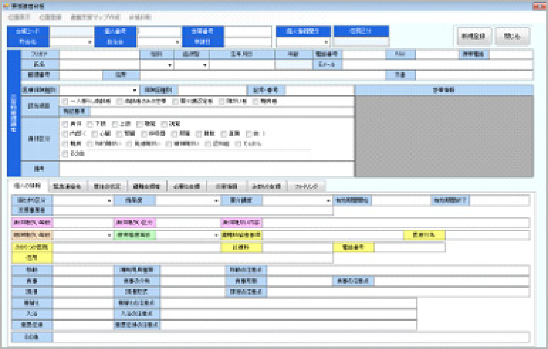548x349 pixels.
Task: Click the フリガナ input field
Action: [x=99, y=54]
